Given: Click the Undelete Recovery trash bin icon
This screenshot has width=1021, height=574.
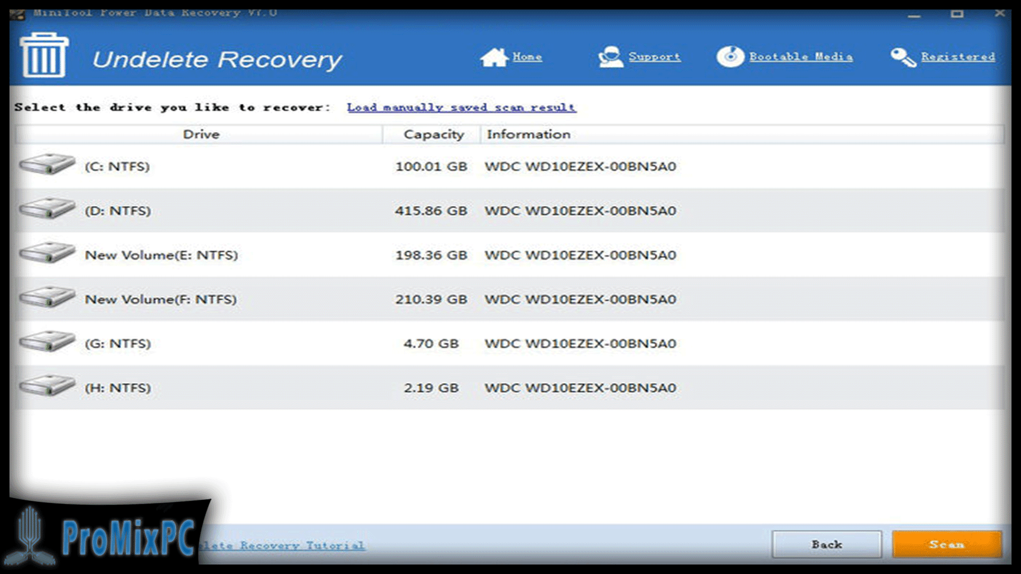Looking at the screenshot, I should pyautogui.click(x=44, y=55).
